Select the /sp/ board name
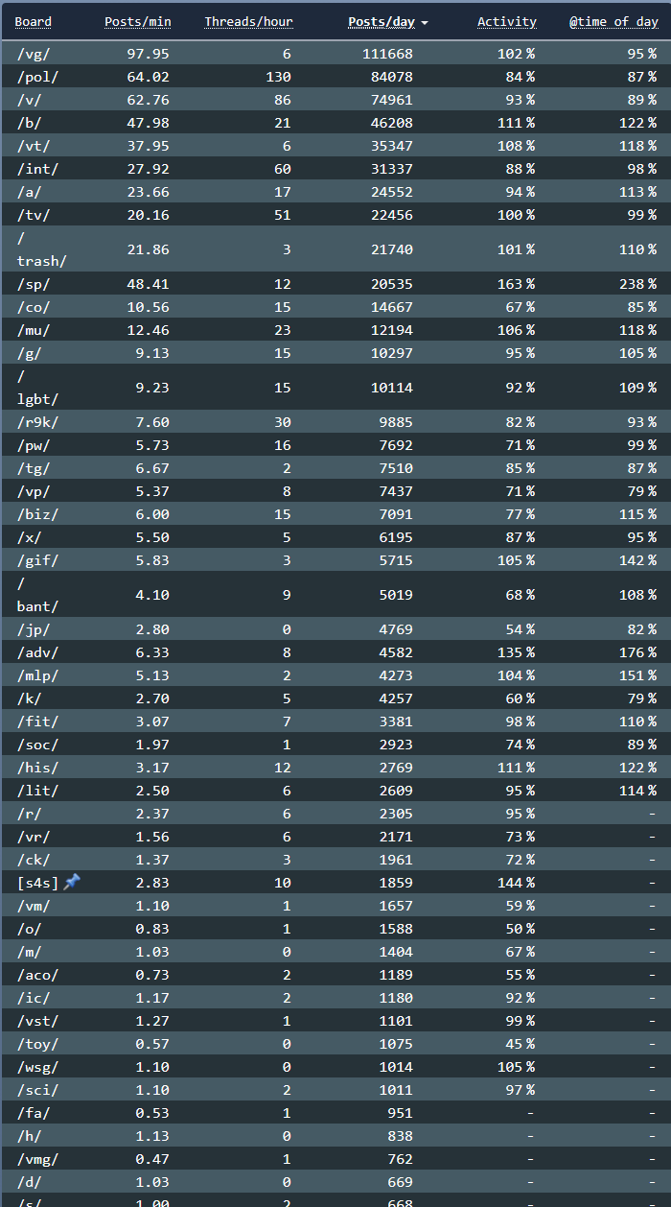The width and height of the screenshot is (671, 1207). click(34, 284)
